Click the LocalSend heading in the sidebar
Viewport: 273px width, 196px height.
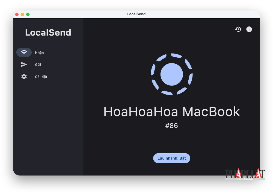tap(48, 33)
